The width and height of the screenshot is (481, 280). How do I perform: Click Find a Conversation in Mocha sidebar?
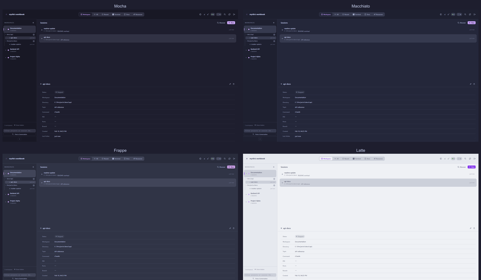click(20, 134)
